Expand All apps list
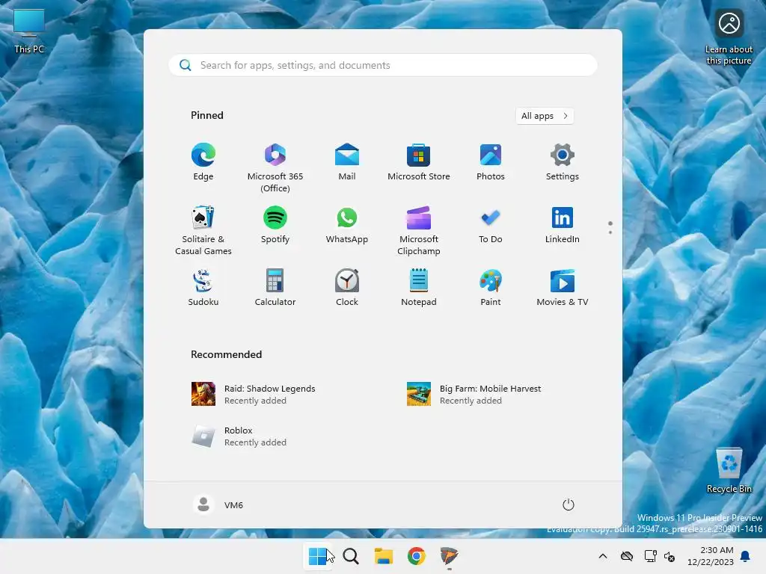Viewport: 766px width, 574px height. 545,116
